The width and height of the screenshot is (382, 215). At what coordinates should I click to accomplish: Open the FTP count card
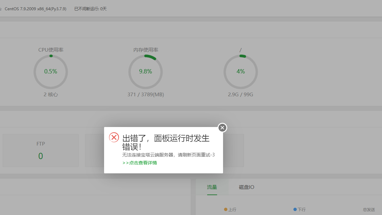pos(41,150)
